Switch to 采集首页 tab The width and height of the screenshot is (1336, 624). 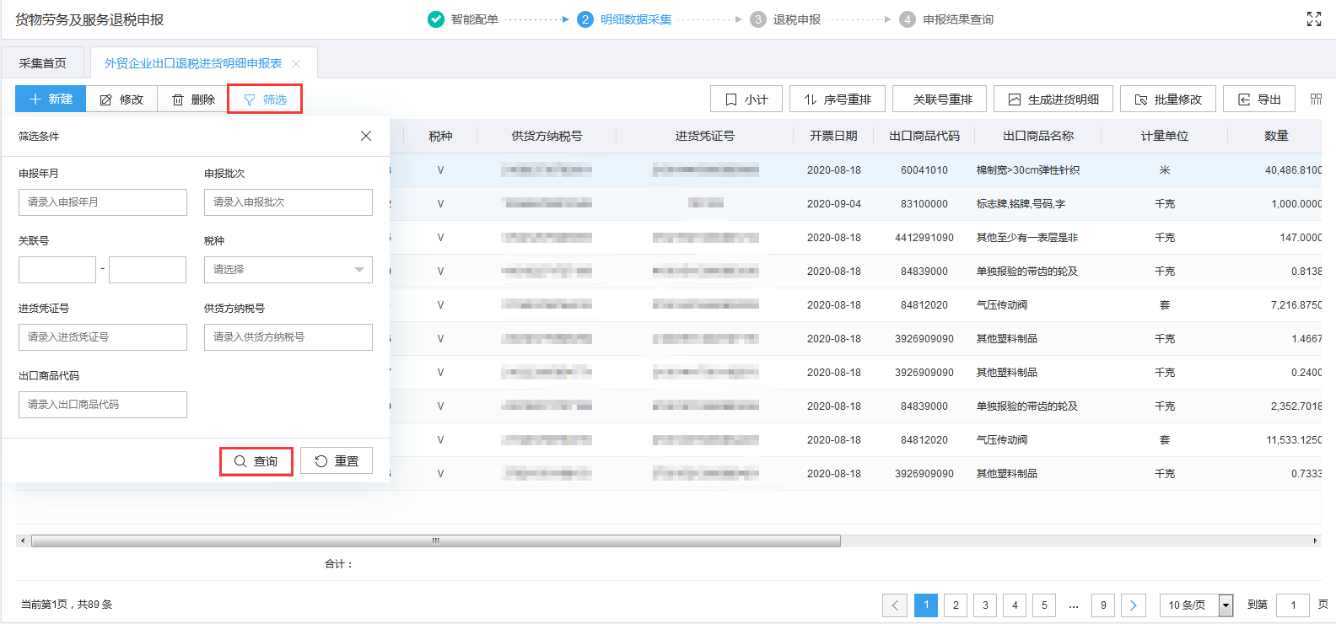coord(43,64)
